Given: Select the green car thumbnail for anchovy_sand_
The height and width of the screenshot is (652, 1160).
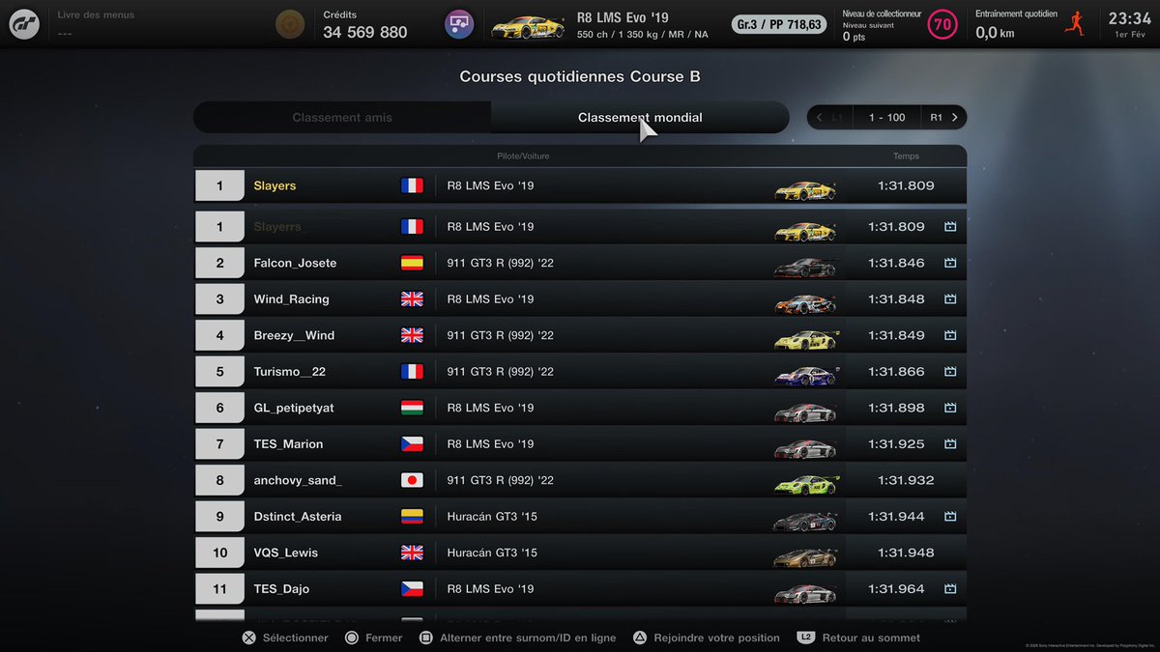Looking at the screenshot, I should (805, 483).
